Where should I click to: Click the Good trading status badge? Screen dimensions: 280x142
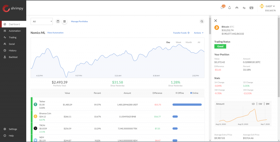220,47
